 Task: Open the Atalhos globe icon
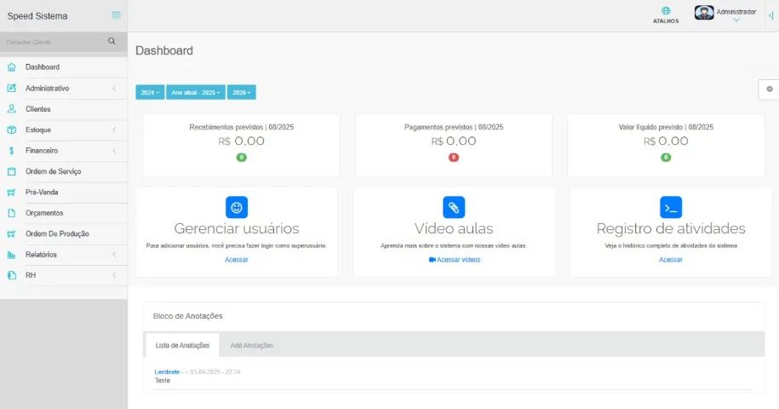pos(666,12)
